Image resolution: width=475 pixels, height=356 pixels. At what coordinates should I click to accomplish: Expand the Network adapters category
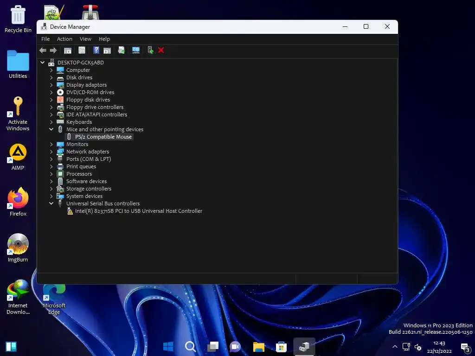click(51, 152)
